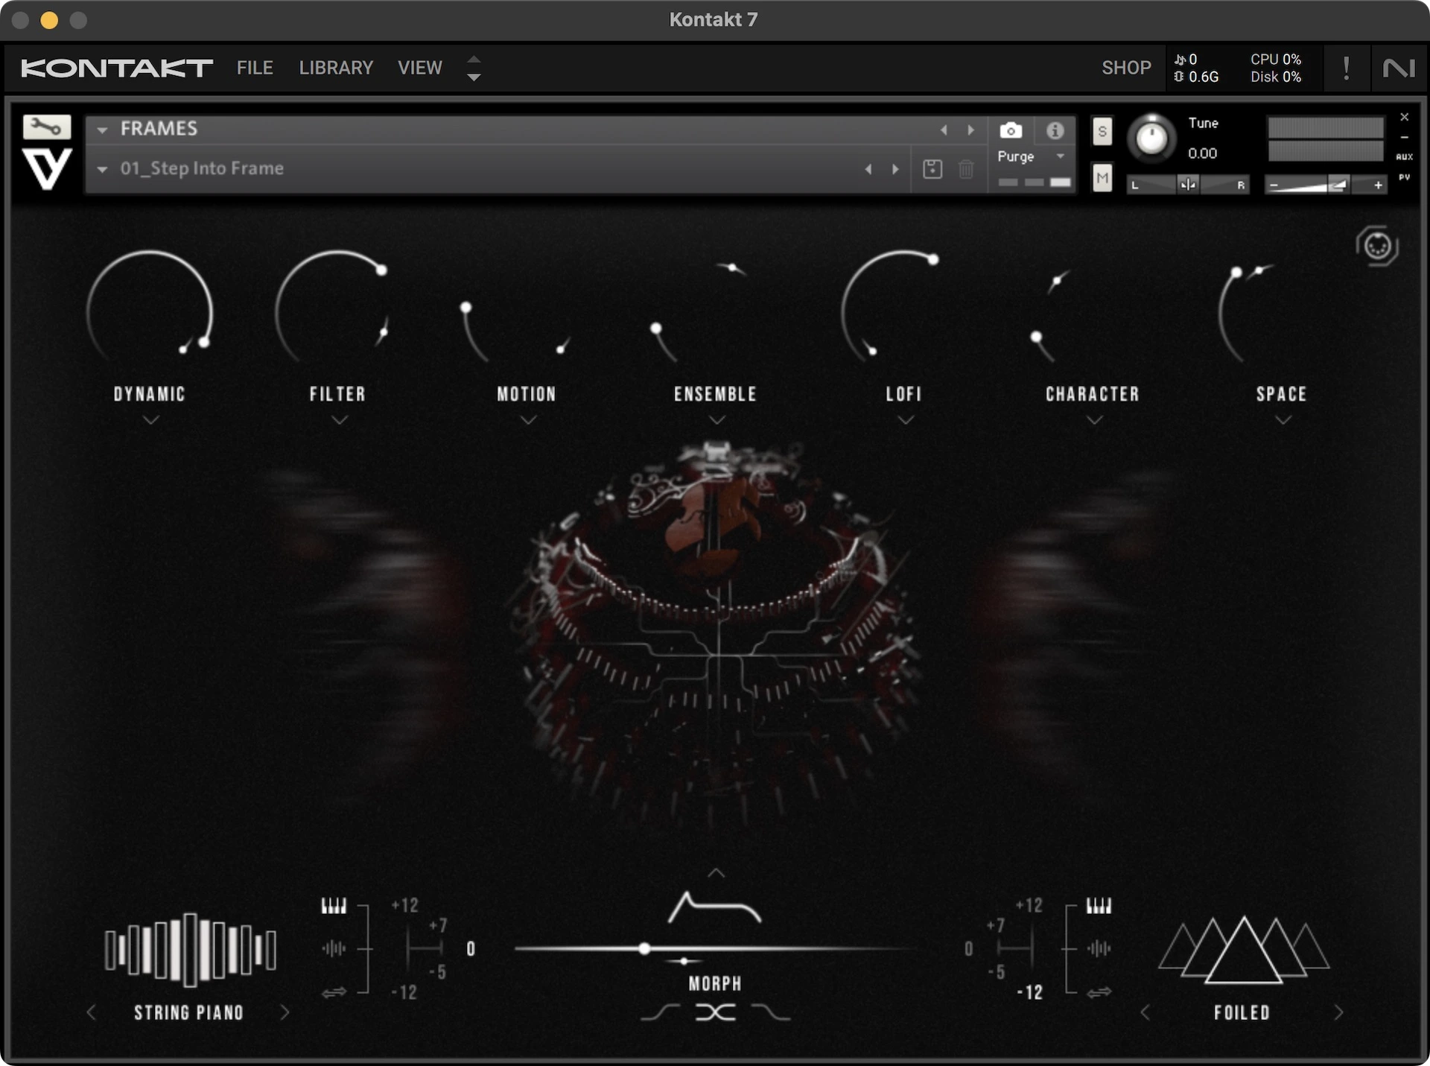Go to next sound after FOILED

coord(1338,1012)
